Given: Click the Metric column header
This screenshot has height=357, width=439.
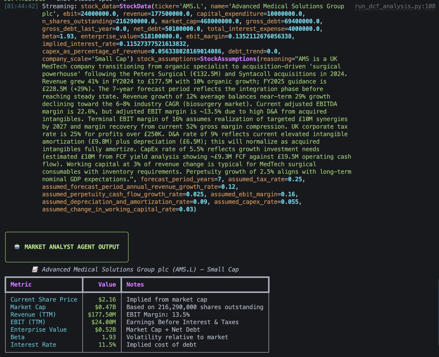Looking at the screenshot, I should (21, 285).
